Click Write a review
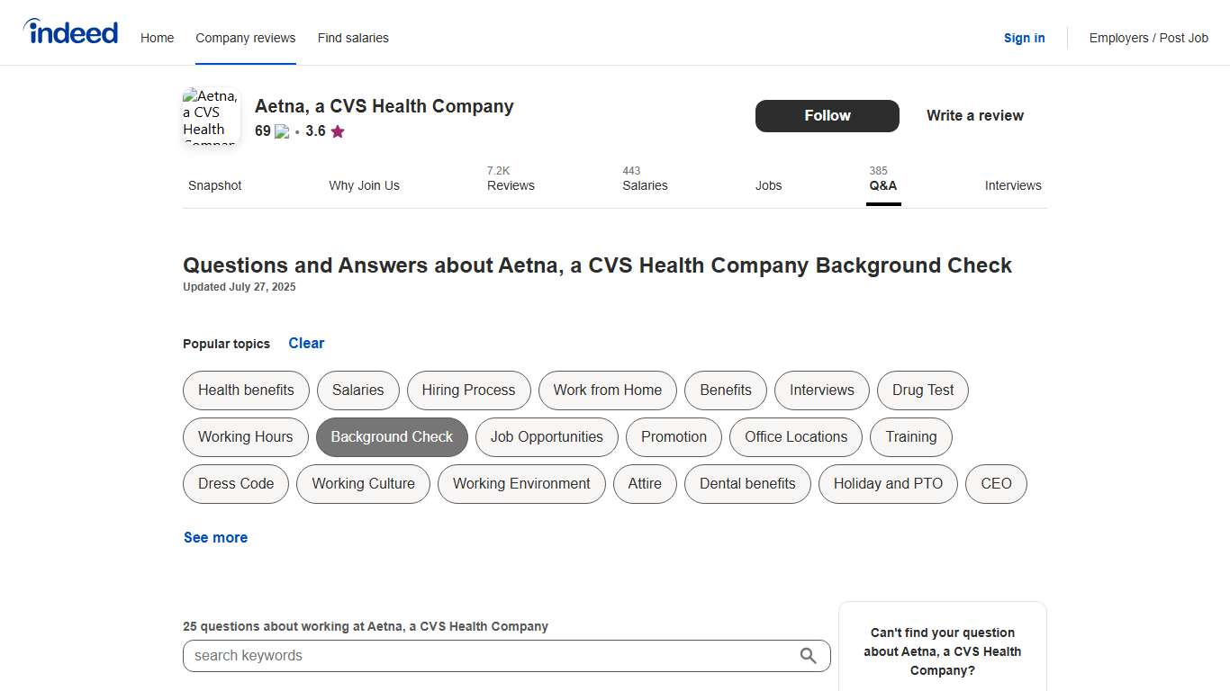The image size is (1230, 691). pos(974,115)
